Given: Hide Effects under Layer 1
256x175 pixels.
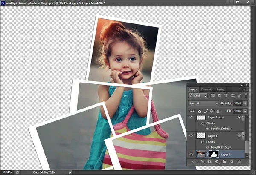Looking at the screenshot, I should click(203, 142).
